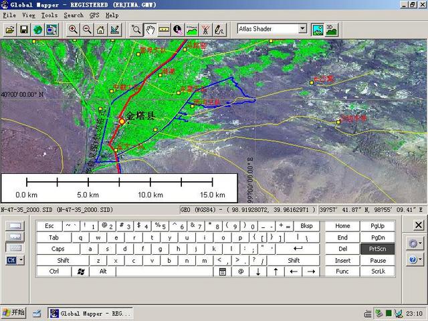Open the overlay control center icon
The image size is (428, 321).
pyautogui.click(x=52, y=29)
